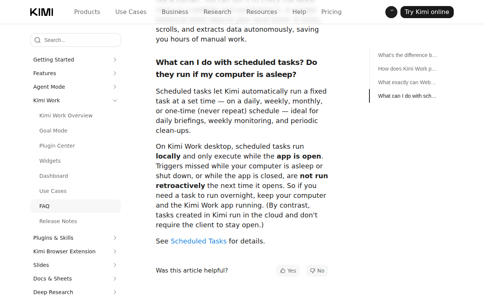This screenshot has width=484, height=302.
Task: Open the Resources menu
Action: point(262,12)
